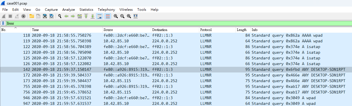Viewport: 352px width, 106px height.
Task: Click the Zoom out icon
Action: [122, 16]
